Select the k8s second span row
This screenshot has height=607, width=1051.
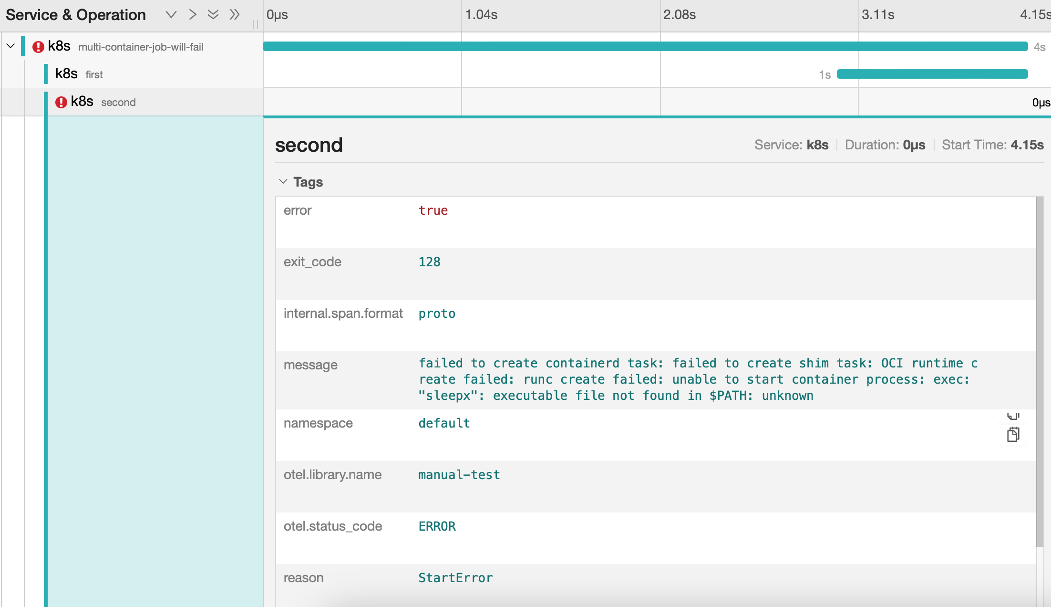pos(132,102)
